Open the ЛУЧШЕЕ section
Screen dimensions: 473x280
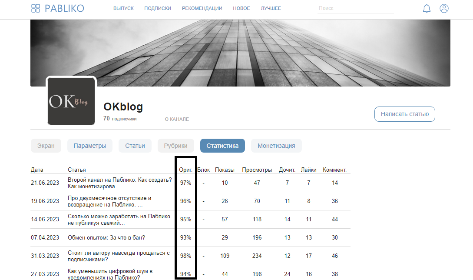[271, 8]
